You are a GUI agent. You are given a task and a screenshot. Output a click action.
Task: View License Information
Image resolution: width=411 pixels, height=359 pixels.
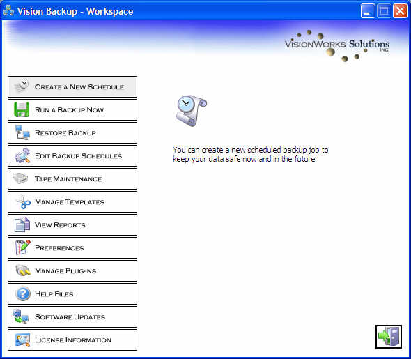pyautogui.click(x=72, y=340)
